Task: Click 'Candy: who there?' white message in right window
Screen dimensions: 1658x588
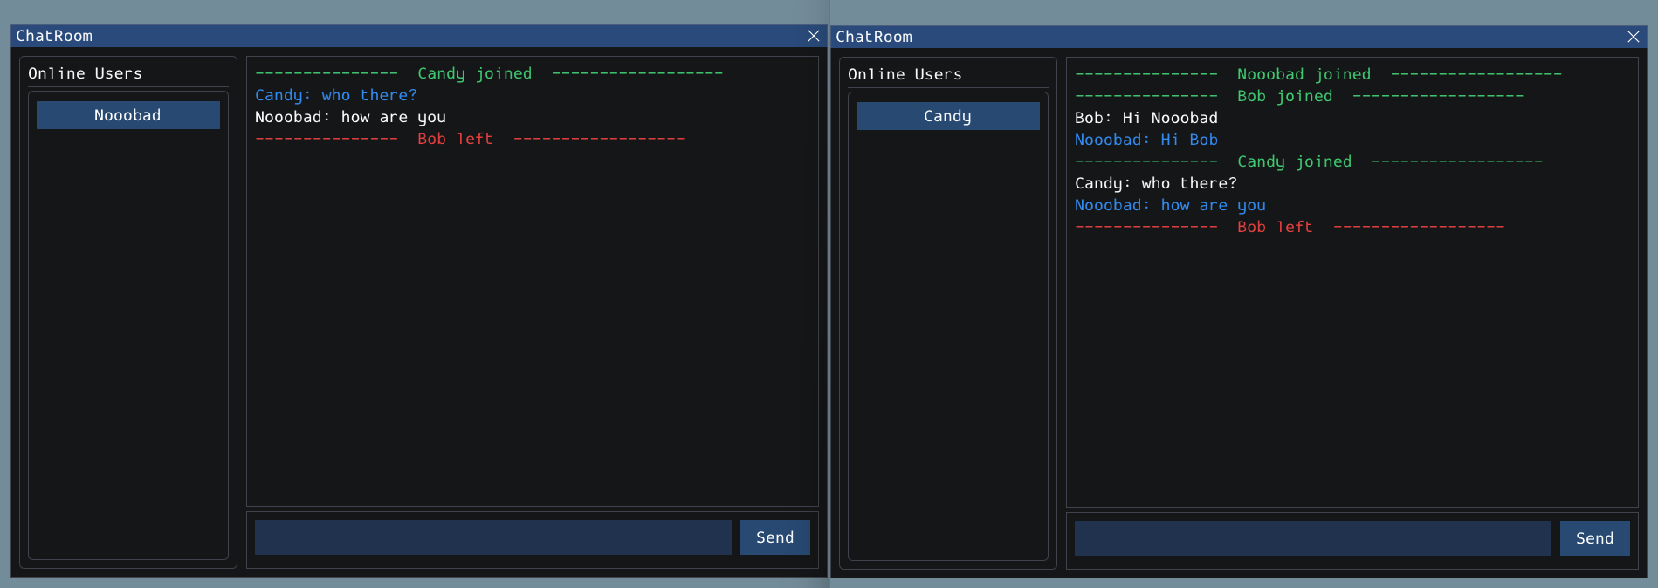Action: coord(1156,183)
